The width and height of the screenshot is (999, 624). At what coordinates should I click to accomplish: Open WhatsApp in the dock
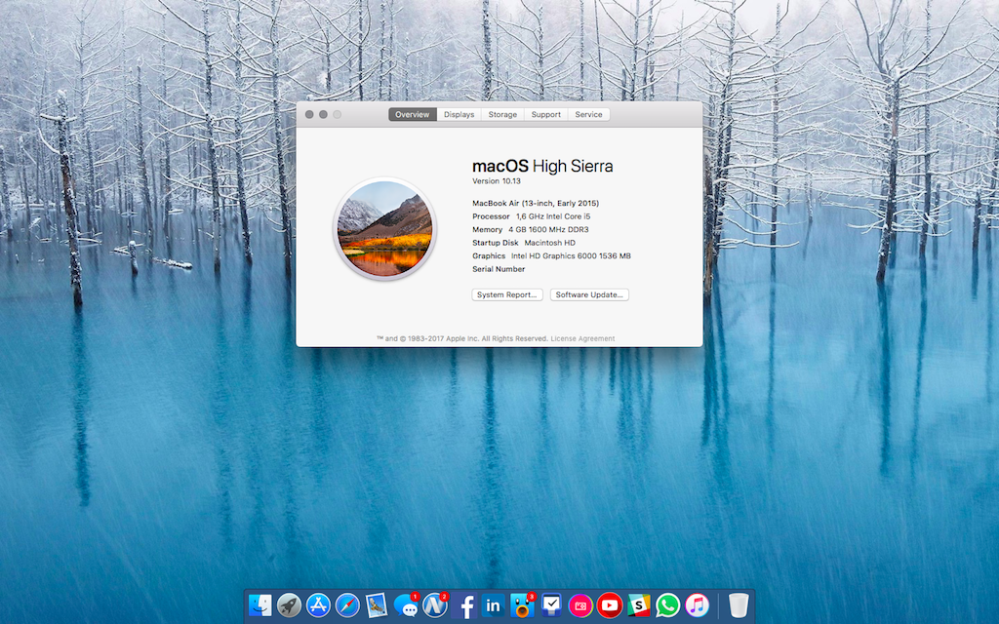click(667, 605)
